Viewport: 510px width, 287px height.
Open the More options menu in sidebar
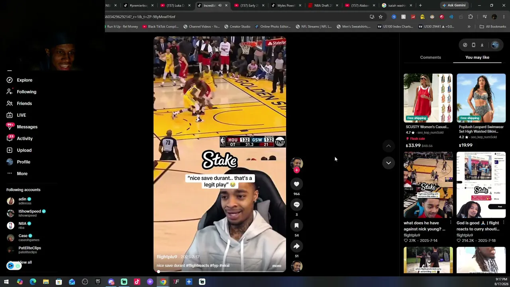[x=17, y=173]
